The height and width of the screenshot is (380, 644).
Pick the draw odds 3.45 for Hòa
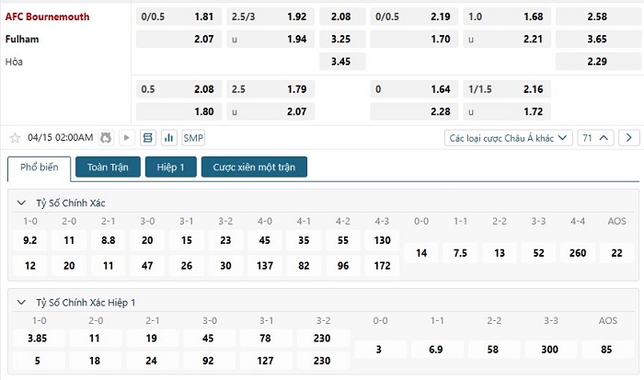click(341, 62)
